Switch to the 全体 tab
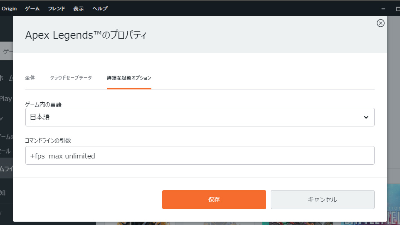This screenshot has height=225, width=400. pos(30,78)
